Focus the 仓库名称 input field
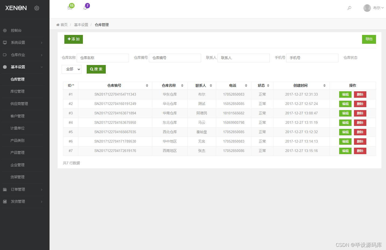This screenshot has height=250, width=386. [103, 58]
